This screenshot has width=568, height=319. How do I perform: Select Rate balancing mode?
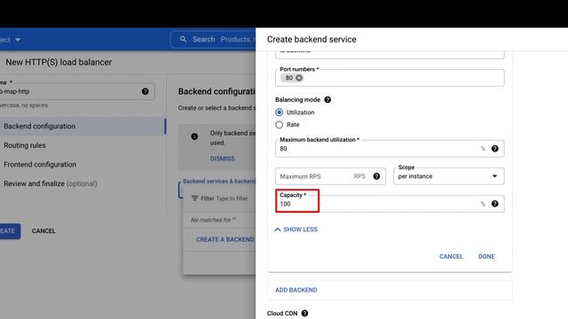coord(279,125)
